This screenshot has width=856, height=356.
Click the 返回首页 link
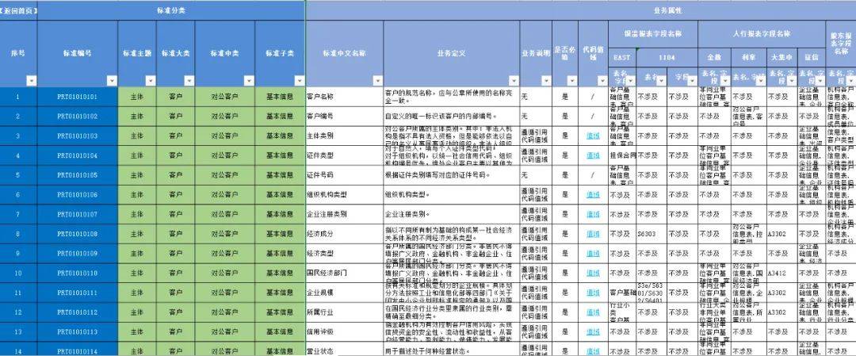(18, 10)
